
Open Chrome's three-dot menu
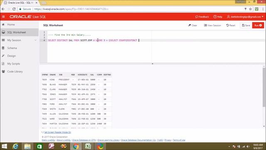point(263,9)
